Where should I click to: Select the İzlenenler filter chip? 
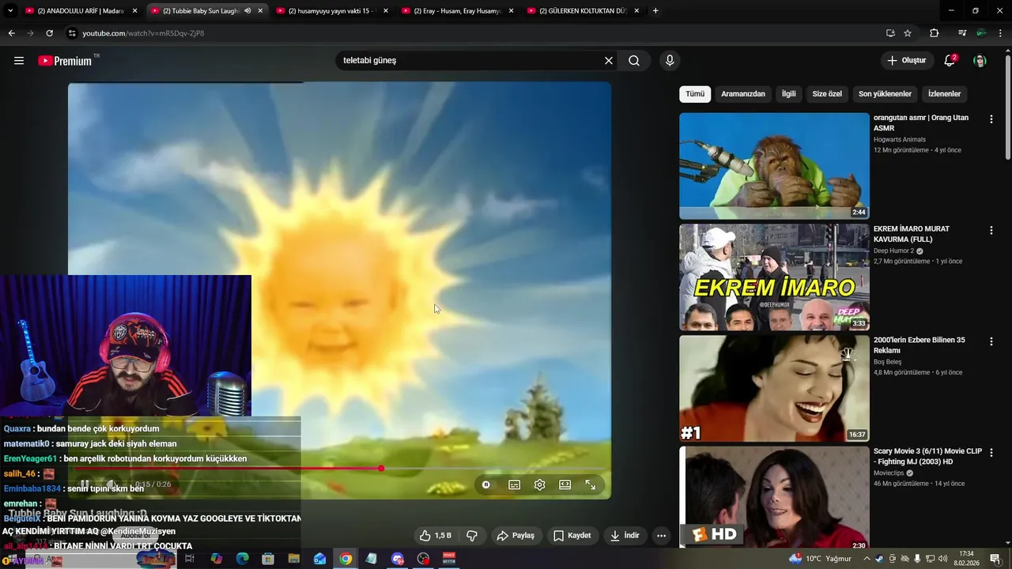click(x=944, y=94)
